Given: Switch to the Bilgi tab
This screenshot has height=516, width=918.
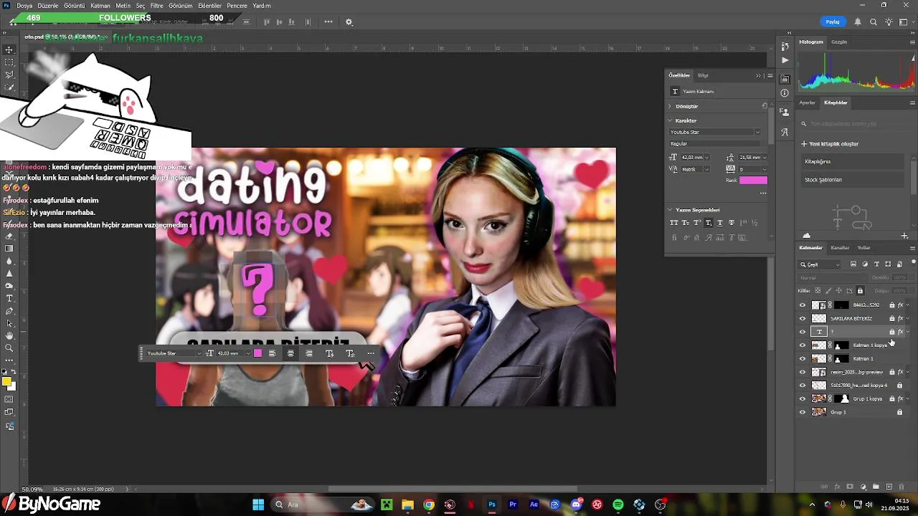Looking at the screenshot, I should 703,75.
